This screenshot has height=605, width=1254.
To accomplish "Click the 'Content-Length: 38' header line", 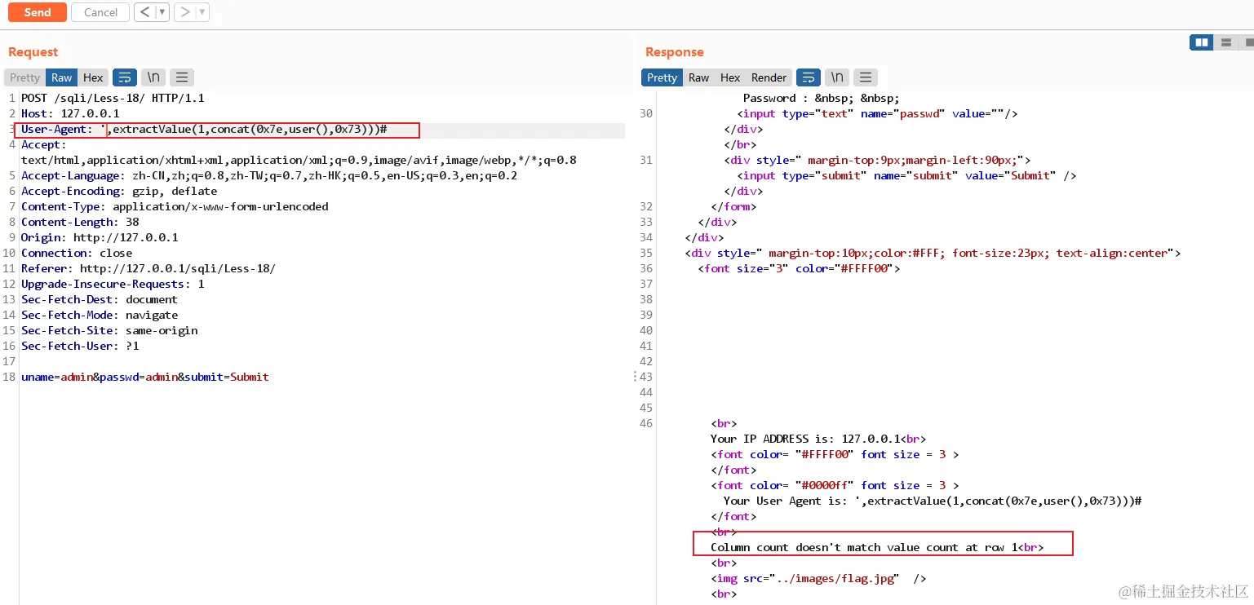I will [80, 222].
